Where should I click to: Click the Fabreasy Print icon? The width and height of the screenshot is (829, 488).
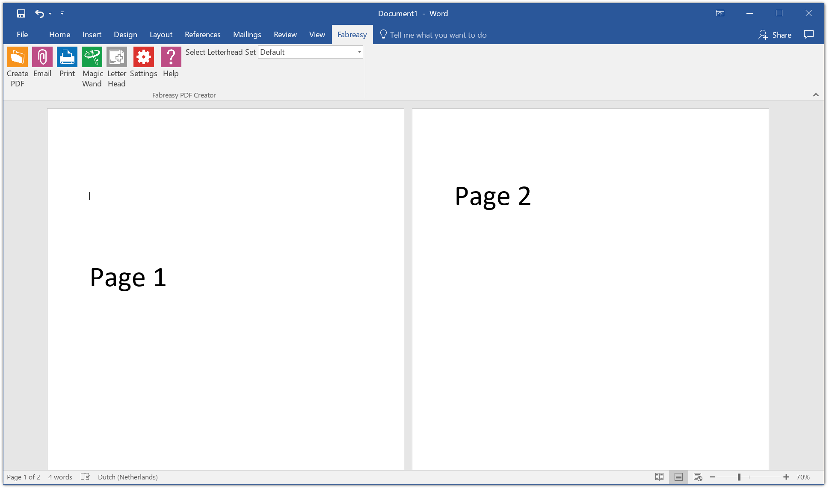(67, 57)
